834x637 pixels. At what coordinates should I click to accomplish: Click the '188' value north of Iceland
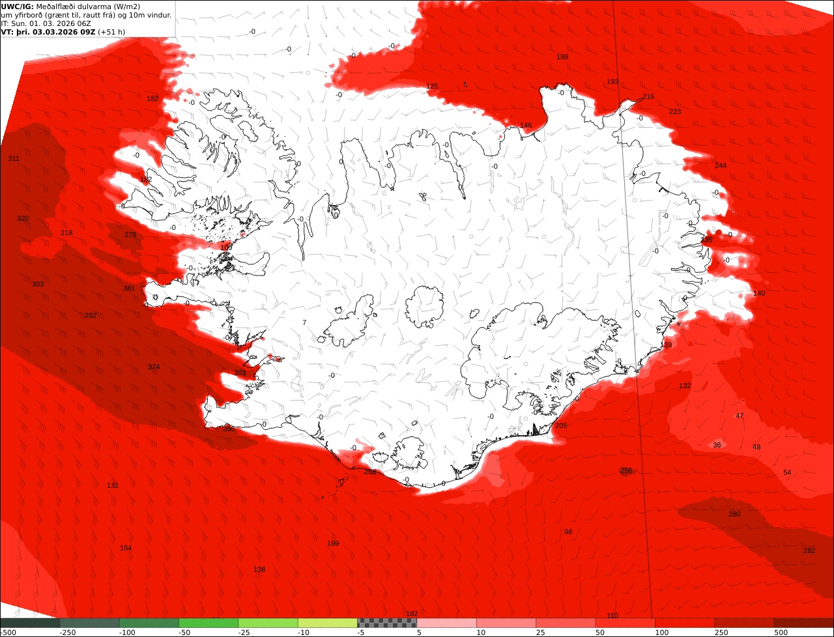(x=562, y=57)
